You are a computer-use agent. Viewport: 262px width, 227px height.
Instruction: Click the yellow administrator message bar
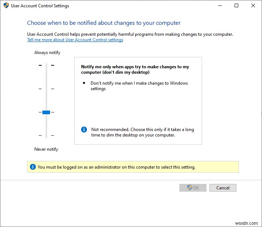point(133,167)
